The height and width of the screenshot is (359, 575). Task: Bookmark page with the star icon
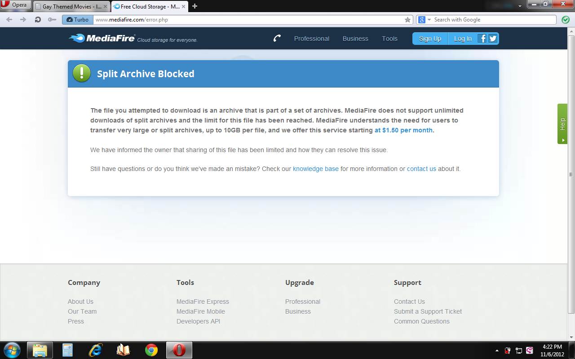(x=407, y=20)
